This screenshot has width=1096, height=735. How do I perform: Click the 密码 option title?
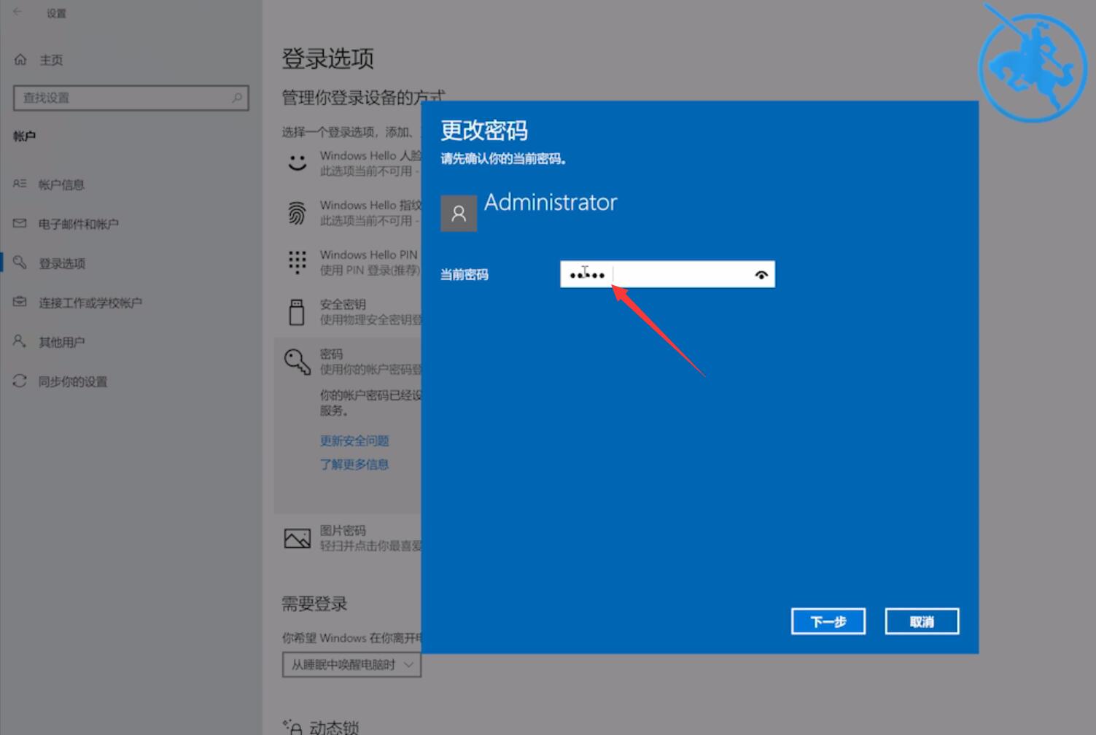[331, 354]
